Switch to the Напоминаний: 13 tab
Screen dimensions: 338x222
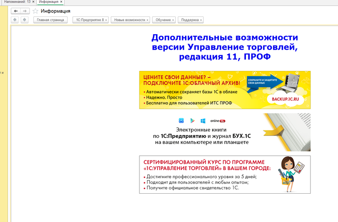(x=17, y=2)
